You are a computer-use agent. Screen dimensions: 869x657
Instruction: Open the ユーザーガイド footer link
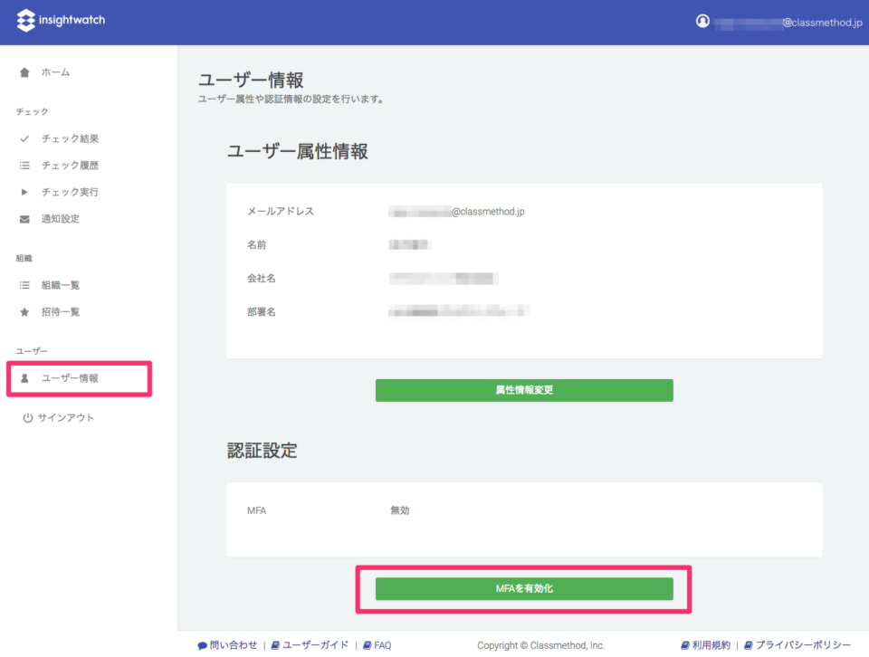pos(315,645)
